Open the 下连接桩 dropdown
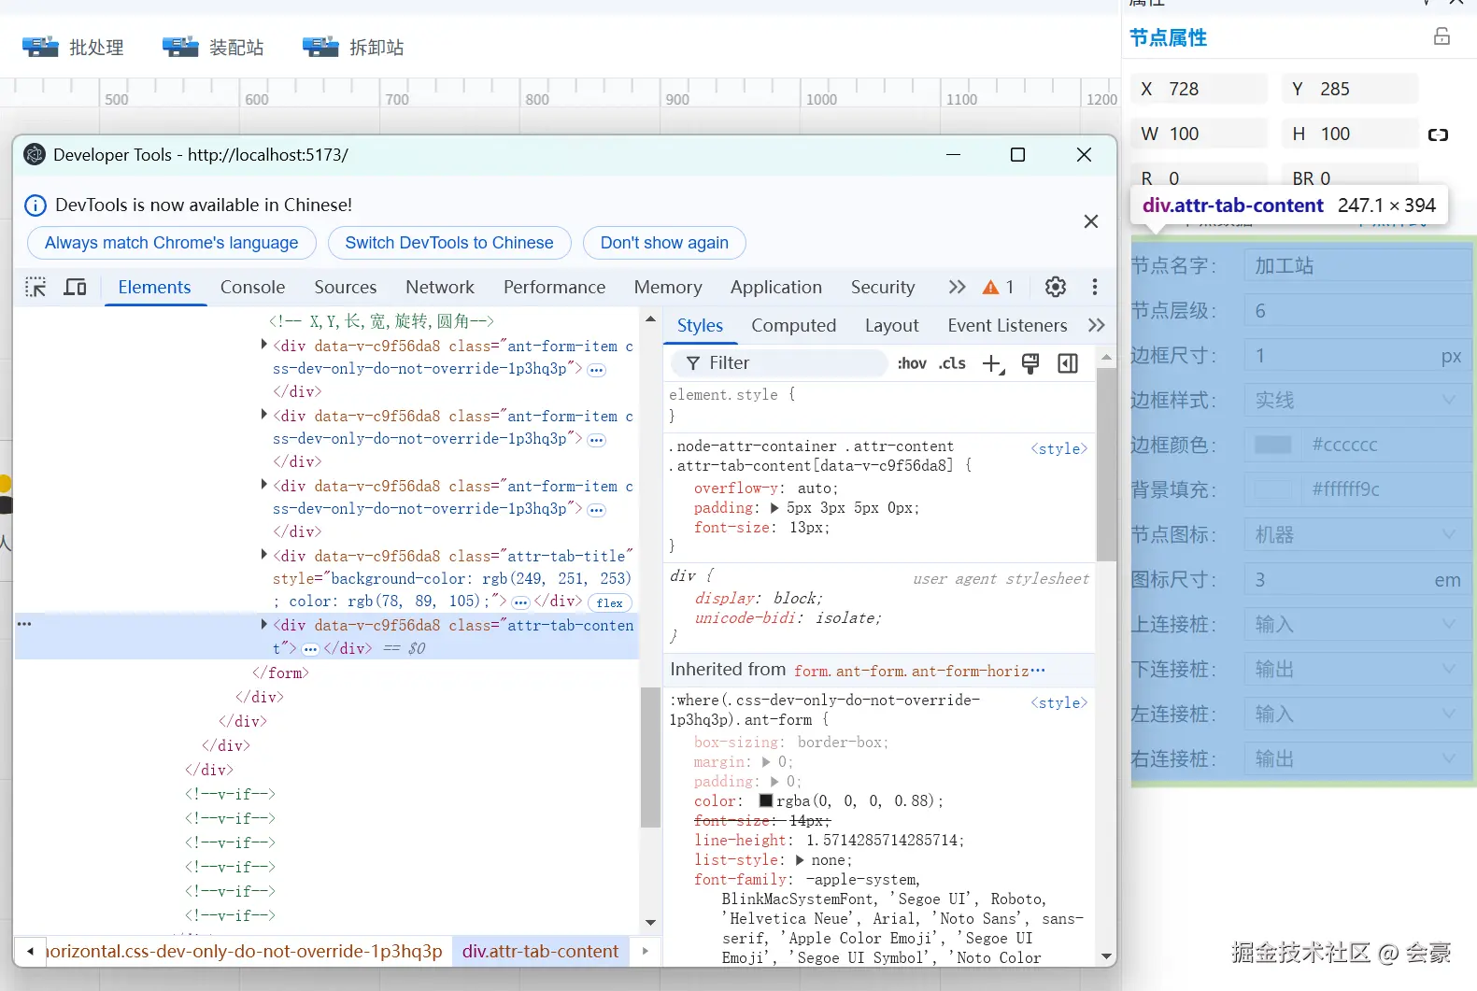The image size is (1477, 991). (1356, 669)
